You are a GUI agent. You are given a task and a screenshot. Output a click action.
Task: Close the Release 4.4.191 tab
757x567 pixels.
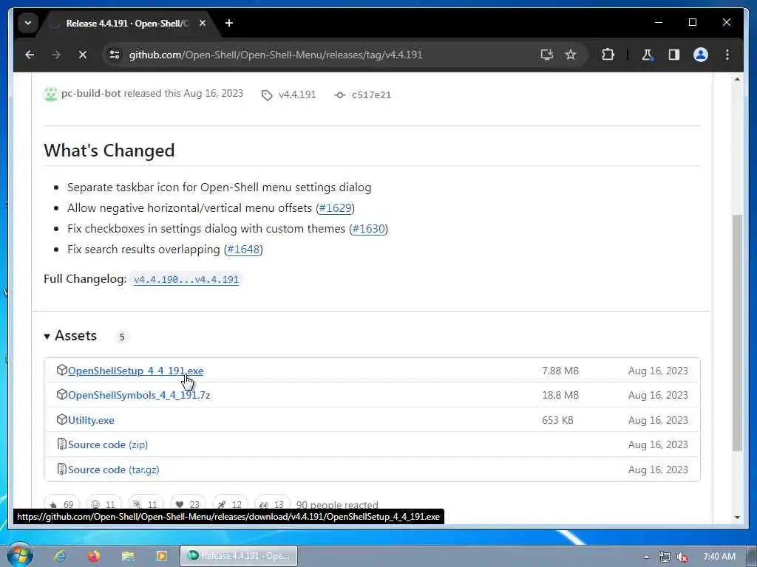[203, 23]
